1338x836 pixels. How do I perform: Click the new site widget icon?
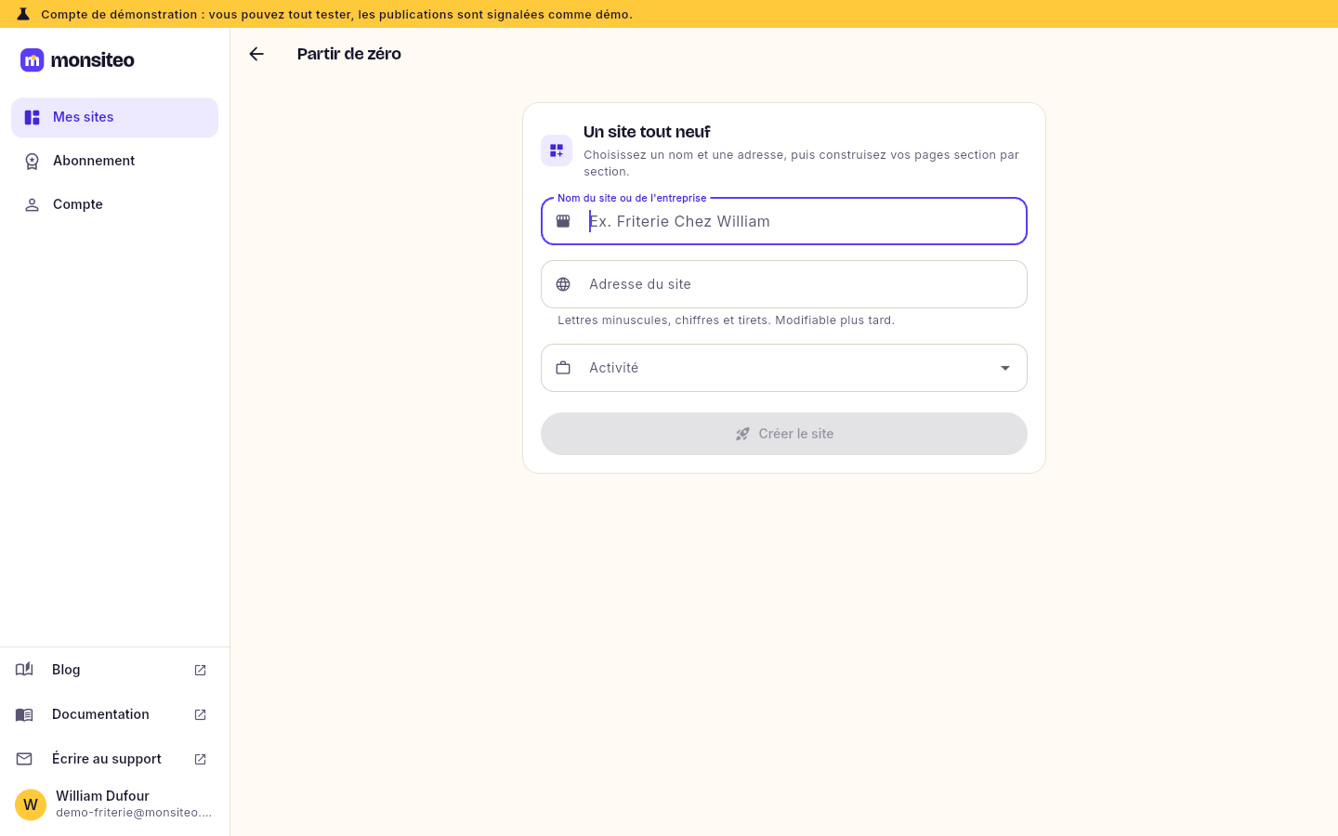coord(557,150)
